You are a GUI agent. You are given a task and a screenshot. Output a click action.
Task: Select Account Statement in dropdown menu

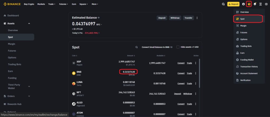click(x=249, y=73)
